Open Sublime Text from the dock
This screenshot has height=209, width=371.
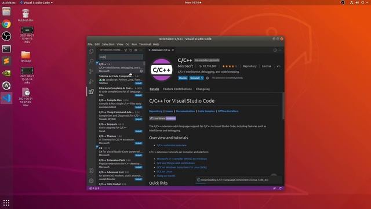(x=6, y=61)
